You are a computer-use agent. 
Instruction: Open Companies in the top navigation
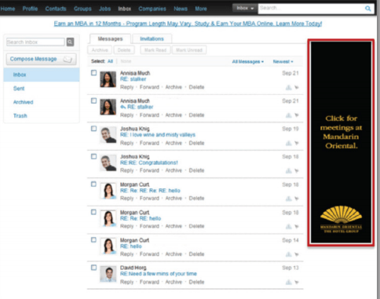(x=152, y=9)
